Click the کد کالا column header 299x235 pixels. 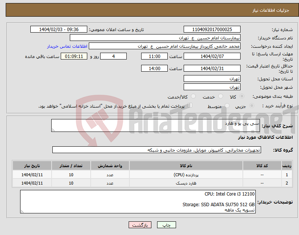[x=262, y=166]
